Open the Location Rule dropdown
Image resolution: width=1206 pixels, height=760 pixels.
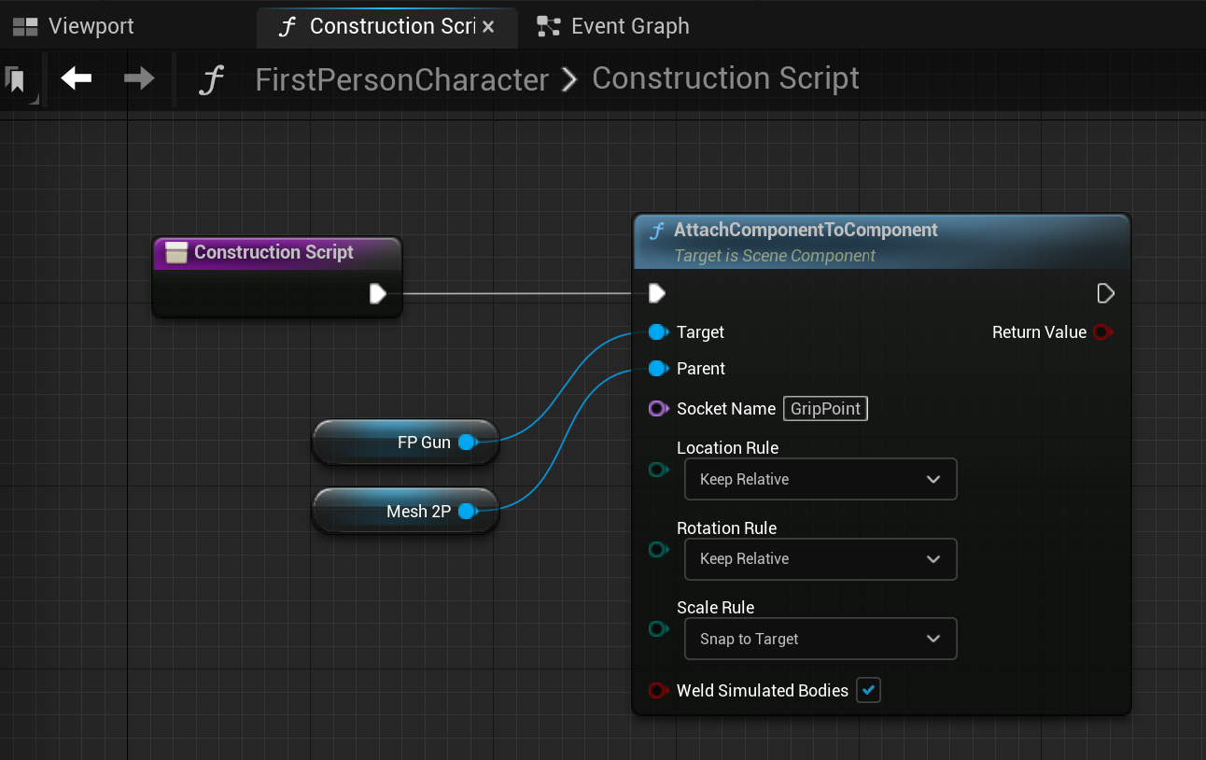(820, 480)
